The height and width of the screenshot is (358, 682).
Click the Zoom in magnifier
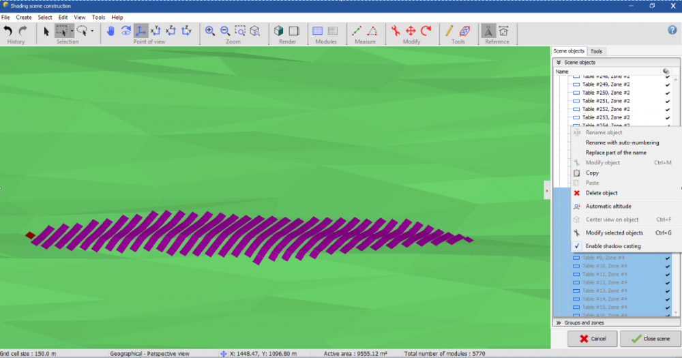tap(210, 31)
